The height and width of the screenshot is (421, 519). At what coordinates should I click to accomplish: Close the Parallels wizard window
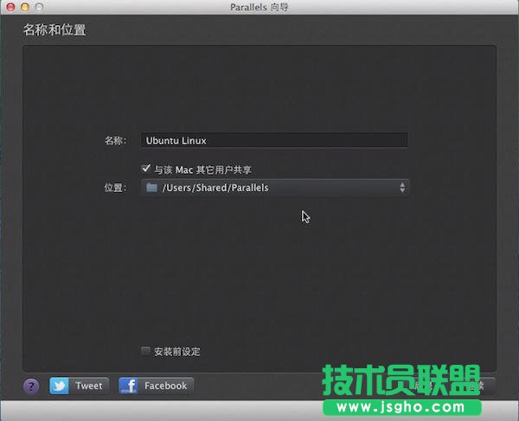click(10, 7)
